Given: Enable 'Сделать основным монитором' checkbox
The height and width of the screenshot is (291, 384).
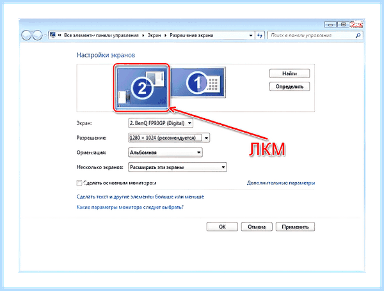Looking at the screenshot, I should point(79,183).
